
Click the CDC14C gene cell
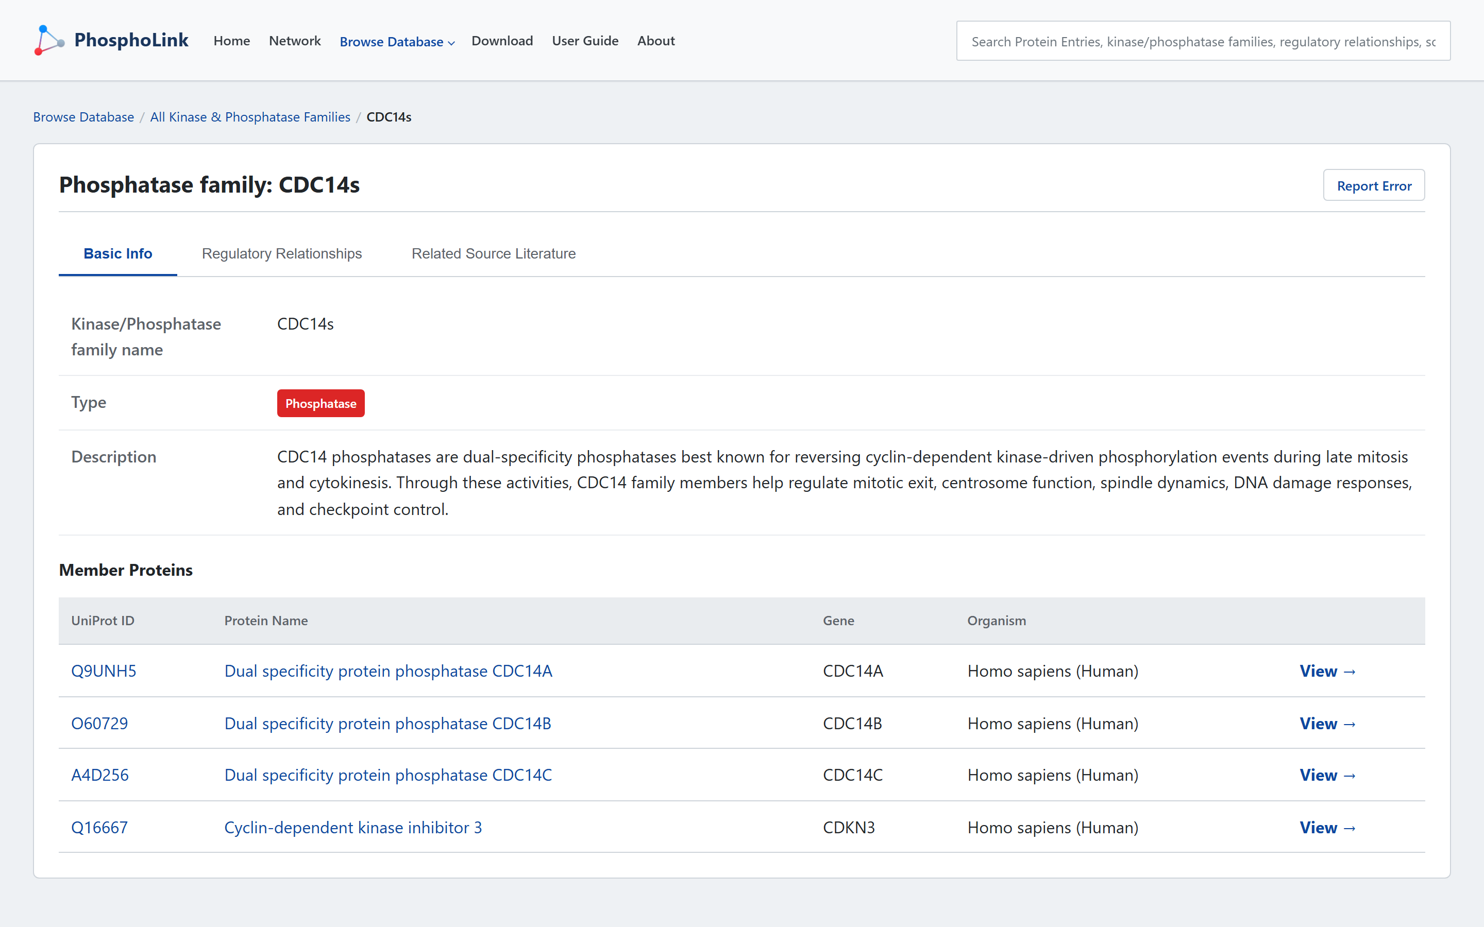tap(853, 775)
